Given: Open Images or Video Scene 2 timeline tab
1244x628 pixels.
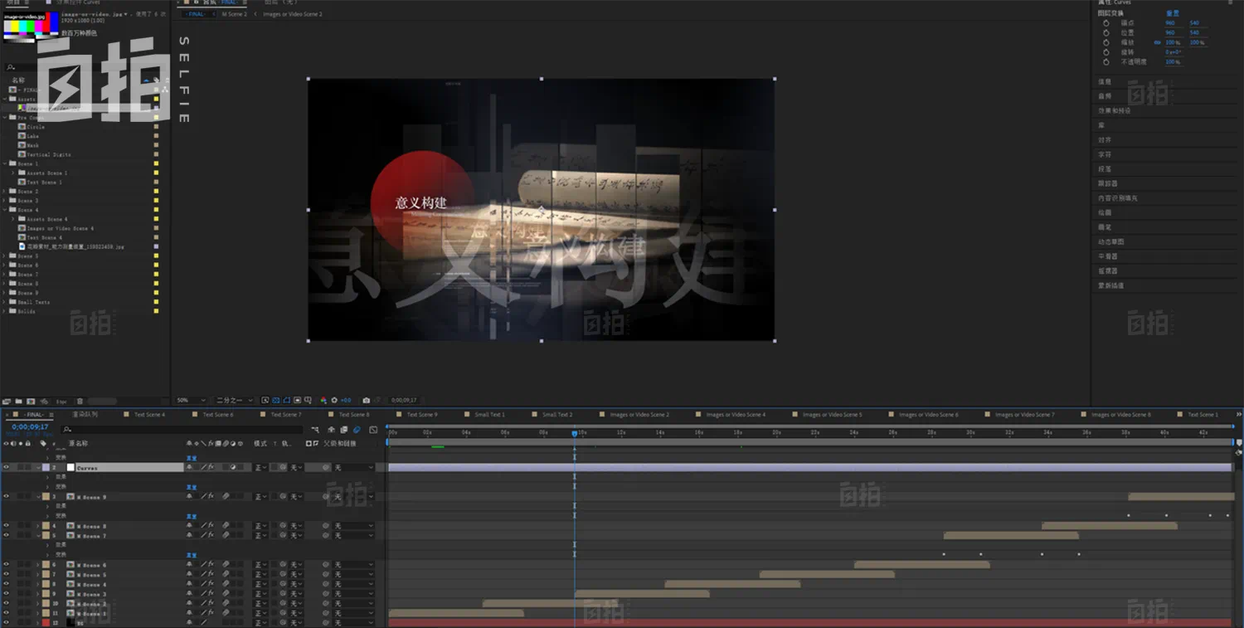Looking at the screenshot, I should click(x=639, y=415).
